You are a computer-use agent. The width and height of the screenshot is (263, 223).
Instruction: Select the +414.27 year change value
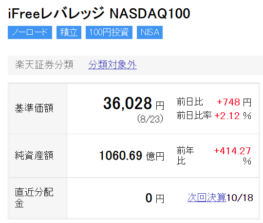point(232,151)
